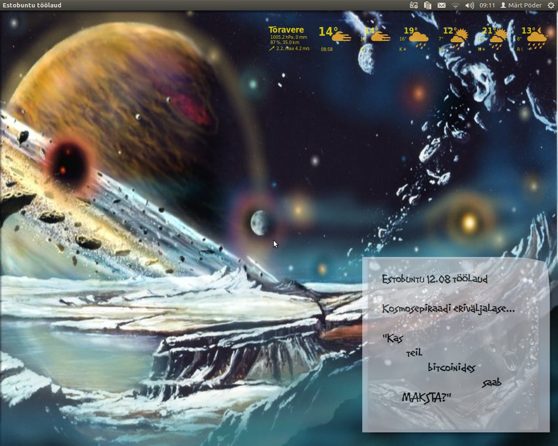Open the 09:11 clock calendar
The image size is (558, 446).
[x=487, y=5]
